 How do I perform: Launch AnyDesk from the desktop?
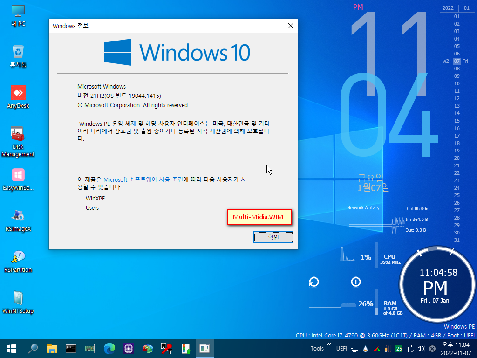pos(18,97)
